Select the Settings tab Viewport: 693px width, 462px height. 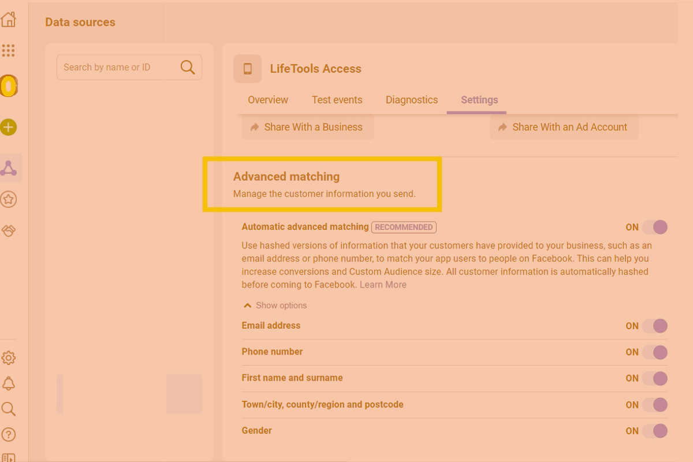point(479,100)
